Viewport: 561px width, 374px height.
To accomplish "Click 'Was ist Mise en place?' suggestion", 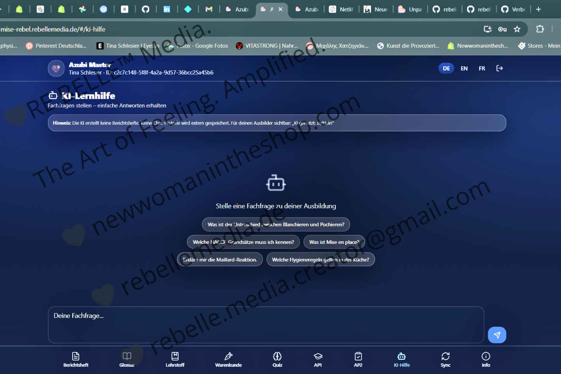I will [x=334, y=242].
